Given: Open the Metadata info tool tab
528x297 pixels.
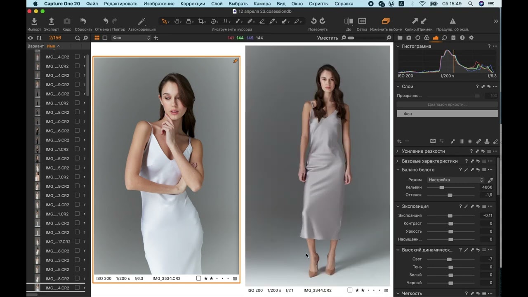Looking at the screenshot, I should click(462, 38).
